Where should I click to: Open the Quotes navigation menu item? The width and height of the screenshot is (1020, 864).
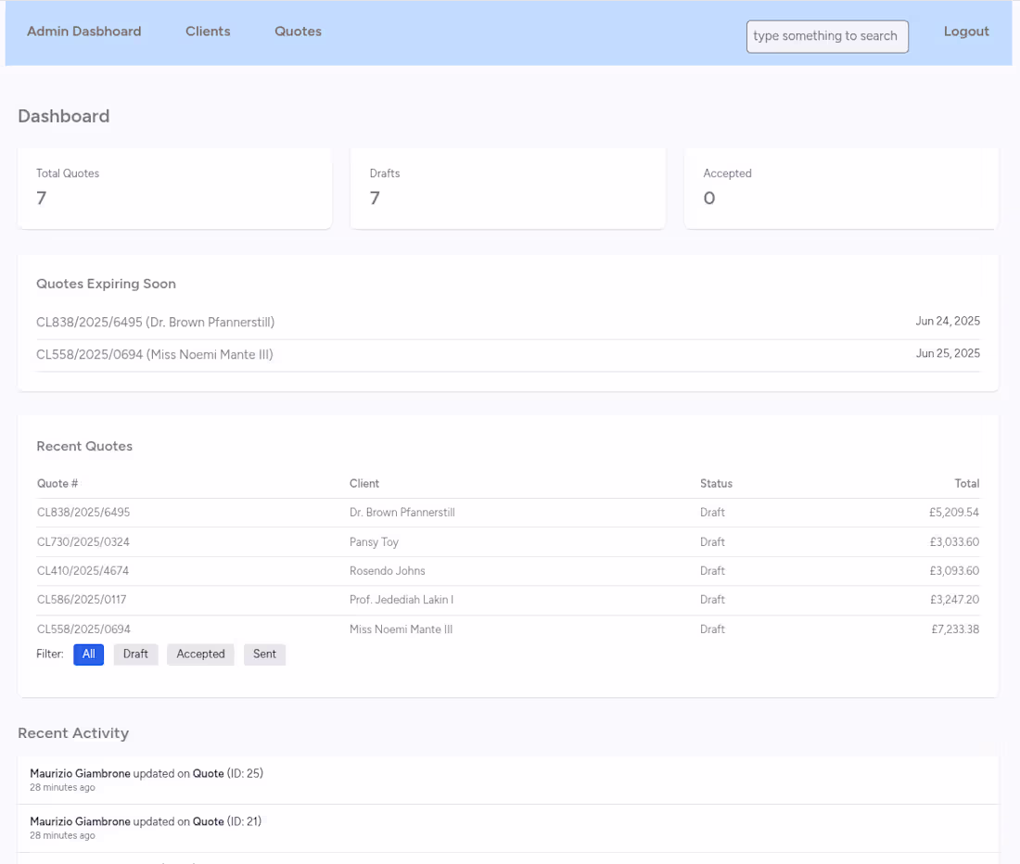click(x=298, y=31)
